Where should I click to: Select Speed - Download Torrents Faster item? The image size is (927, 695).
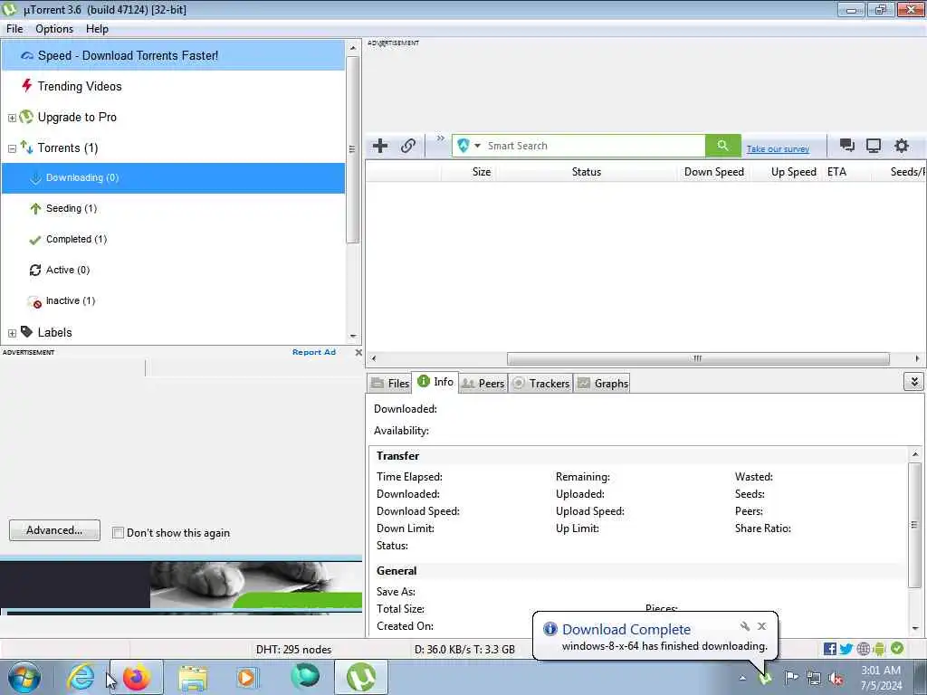pyautogui.click(x=173, y=55)
